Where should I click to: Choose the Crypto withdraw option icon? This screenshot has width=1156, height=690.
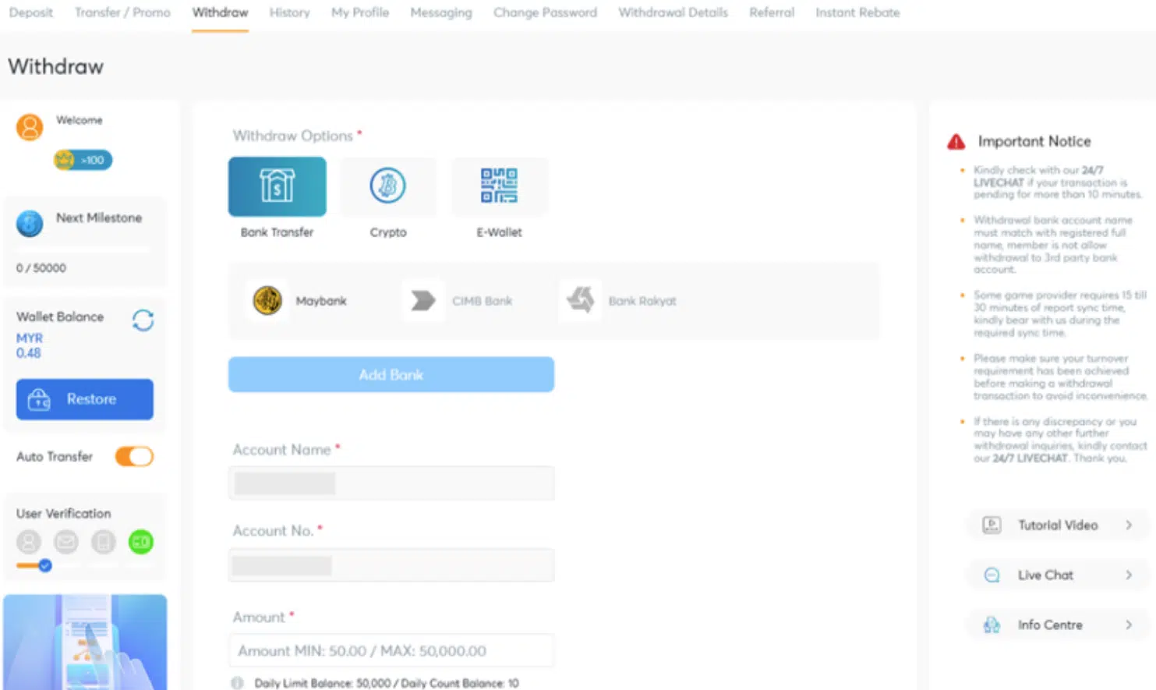point(387,186)
